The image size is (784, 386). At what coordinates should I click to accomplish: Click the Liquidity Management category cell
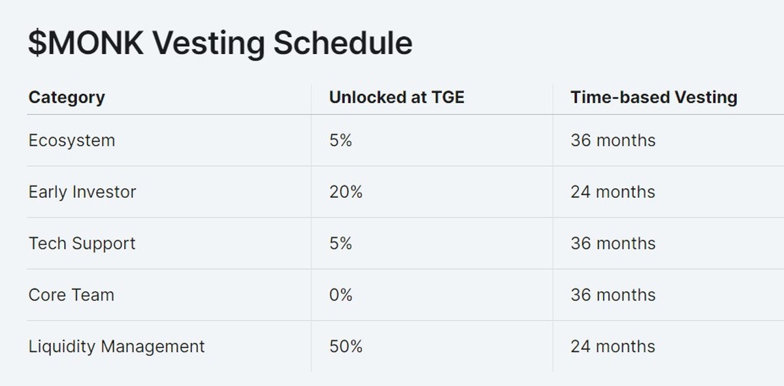pos(116,346)
